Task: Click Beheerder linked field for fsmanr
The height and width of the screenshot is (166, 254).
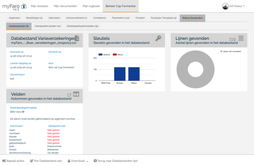Action: pyautogui.click(x=53, y=150)
